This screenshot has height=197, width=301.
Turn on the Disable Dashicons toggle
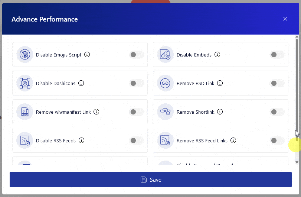pyautogui.click(x=137, y=83)
